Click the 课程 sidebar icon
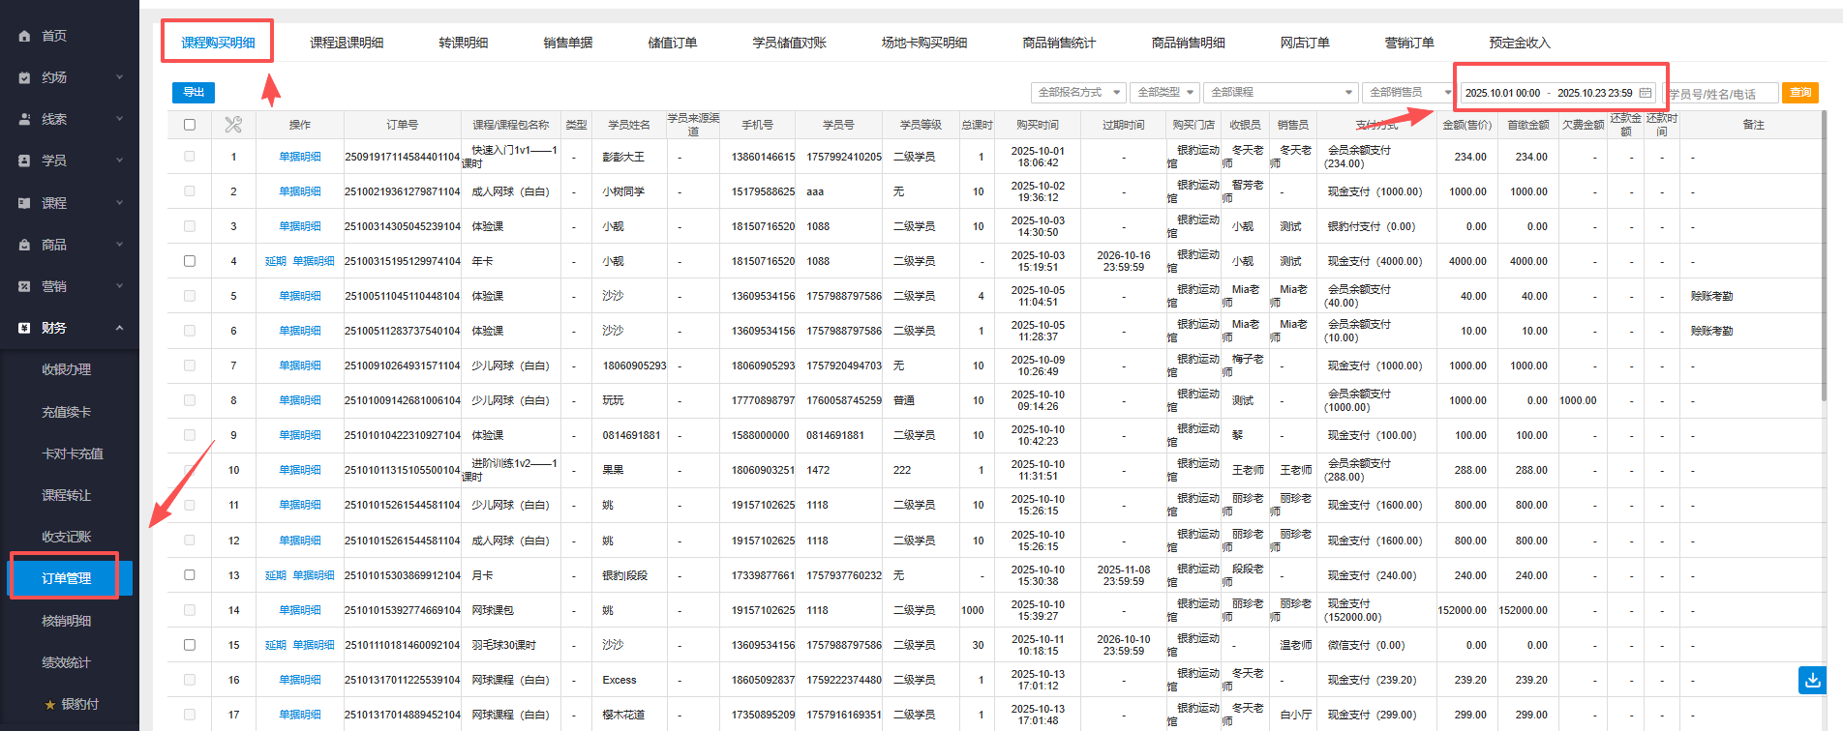 coord(24,203)
